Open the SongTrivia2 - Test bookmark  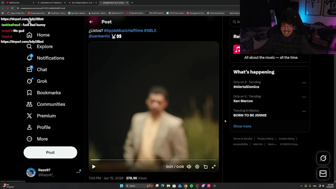point(57,13)
